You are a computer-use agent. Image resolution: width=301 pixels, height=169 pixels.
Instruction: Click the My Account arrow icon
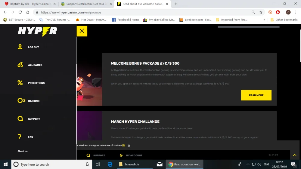pos(121,155)
